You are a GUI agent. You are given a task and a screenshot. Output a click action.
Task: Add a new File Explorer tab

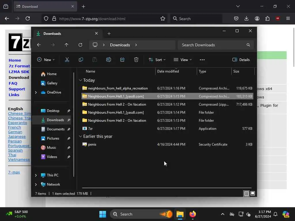(109, 33)
